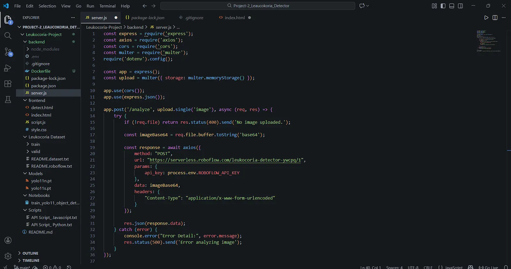Open the Source Control view
511x269 pixels.
8,52
